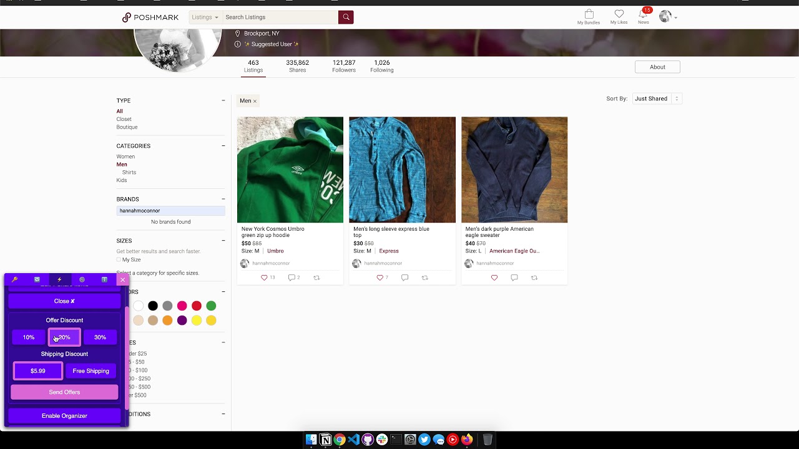Select the 20% offer discount

point(64,337)
